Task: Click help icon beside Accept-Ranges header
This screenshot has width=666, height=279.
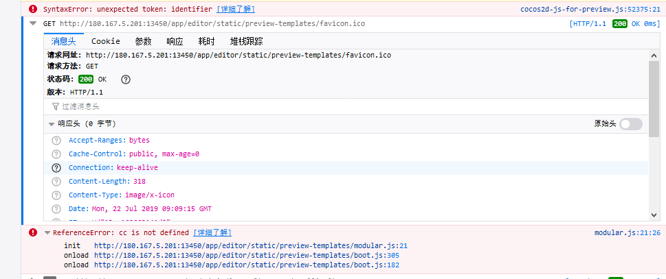Action: (56, 141)
